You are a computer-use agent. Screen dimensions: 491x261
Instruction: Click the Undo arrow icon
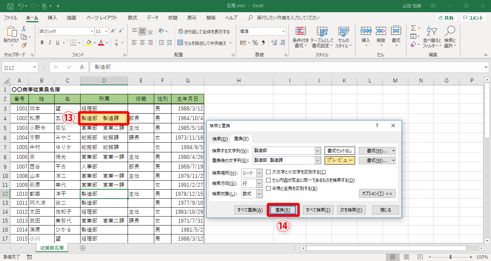(20, 6)
